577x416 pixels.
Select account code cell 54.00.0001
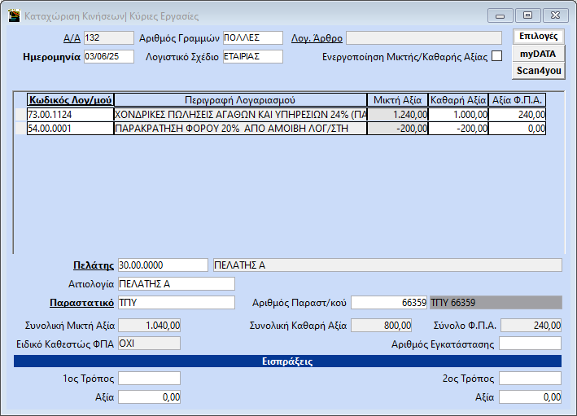click(70, 129)
